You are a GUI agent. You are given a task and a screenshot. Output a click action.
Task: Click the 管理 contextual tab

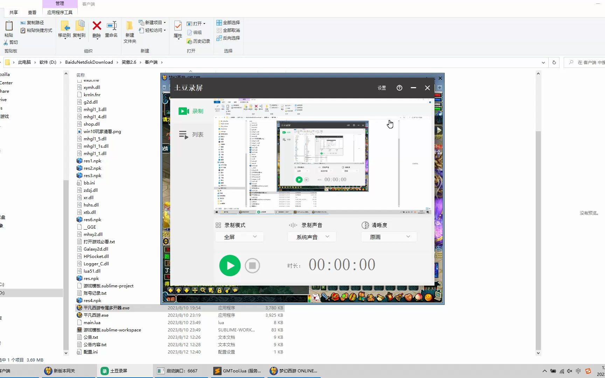[60, 3]
